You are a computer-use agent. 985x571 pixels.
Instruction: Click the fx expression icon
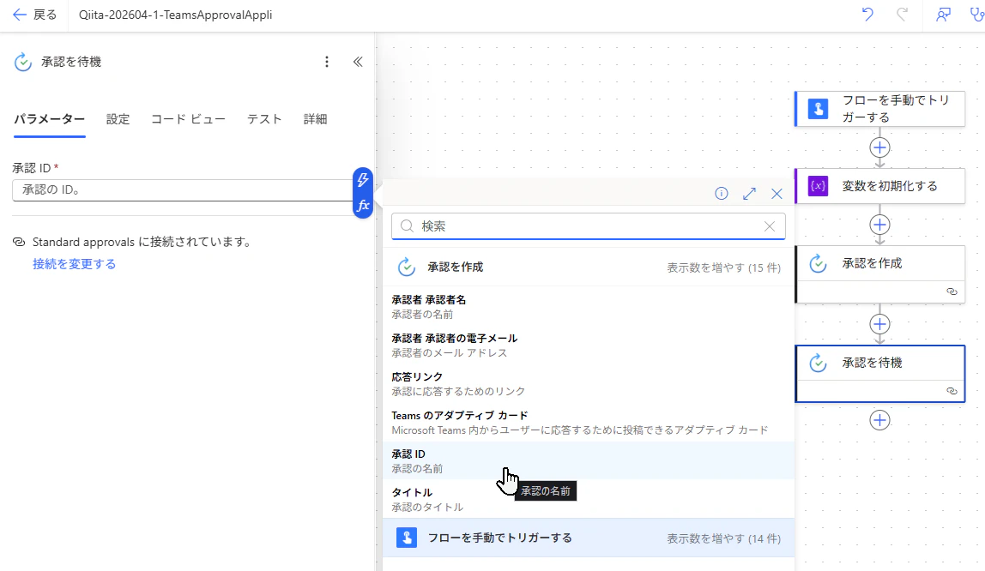[x=363, y=206]
